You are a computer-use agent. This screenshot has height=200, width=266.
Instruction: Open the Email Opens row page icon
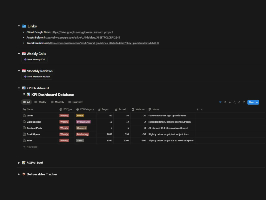(x=24, y=134)
